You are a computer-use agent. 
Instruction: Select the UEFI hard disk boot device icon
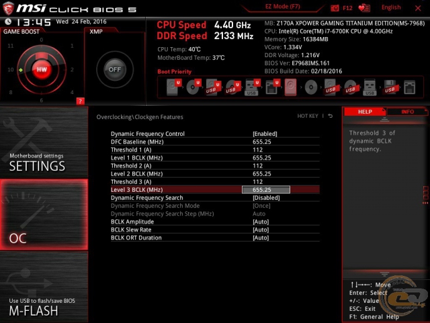click(x=174, y=87)
